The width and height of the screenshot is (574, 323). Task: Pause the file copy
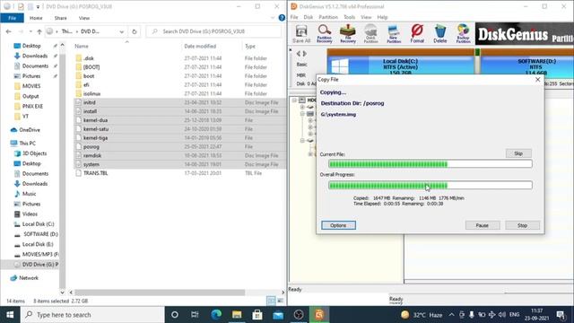[483, 225]
